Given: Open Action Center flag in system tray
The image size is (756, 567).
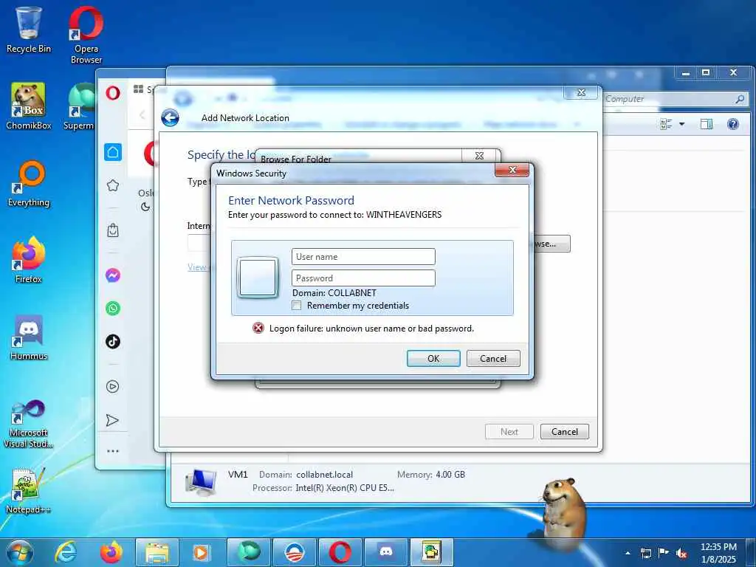Looking at the screenshot, I should (x=664, y=553).
